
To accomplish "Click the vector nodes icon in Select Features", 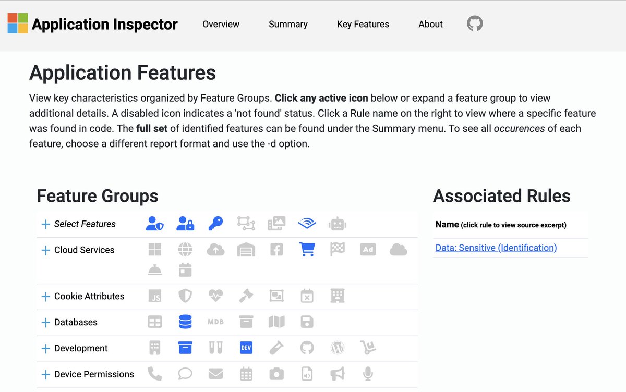I will pyautogui.click(x=246, y=224).
